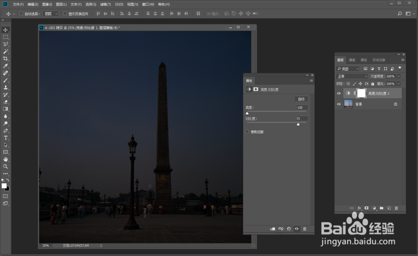Open the 滤镜(T) menu

(x=105, y=4)
